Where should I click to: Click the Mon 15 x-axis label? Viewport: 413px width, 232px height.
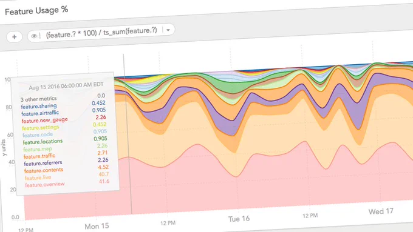pos(97,226)
